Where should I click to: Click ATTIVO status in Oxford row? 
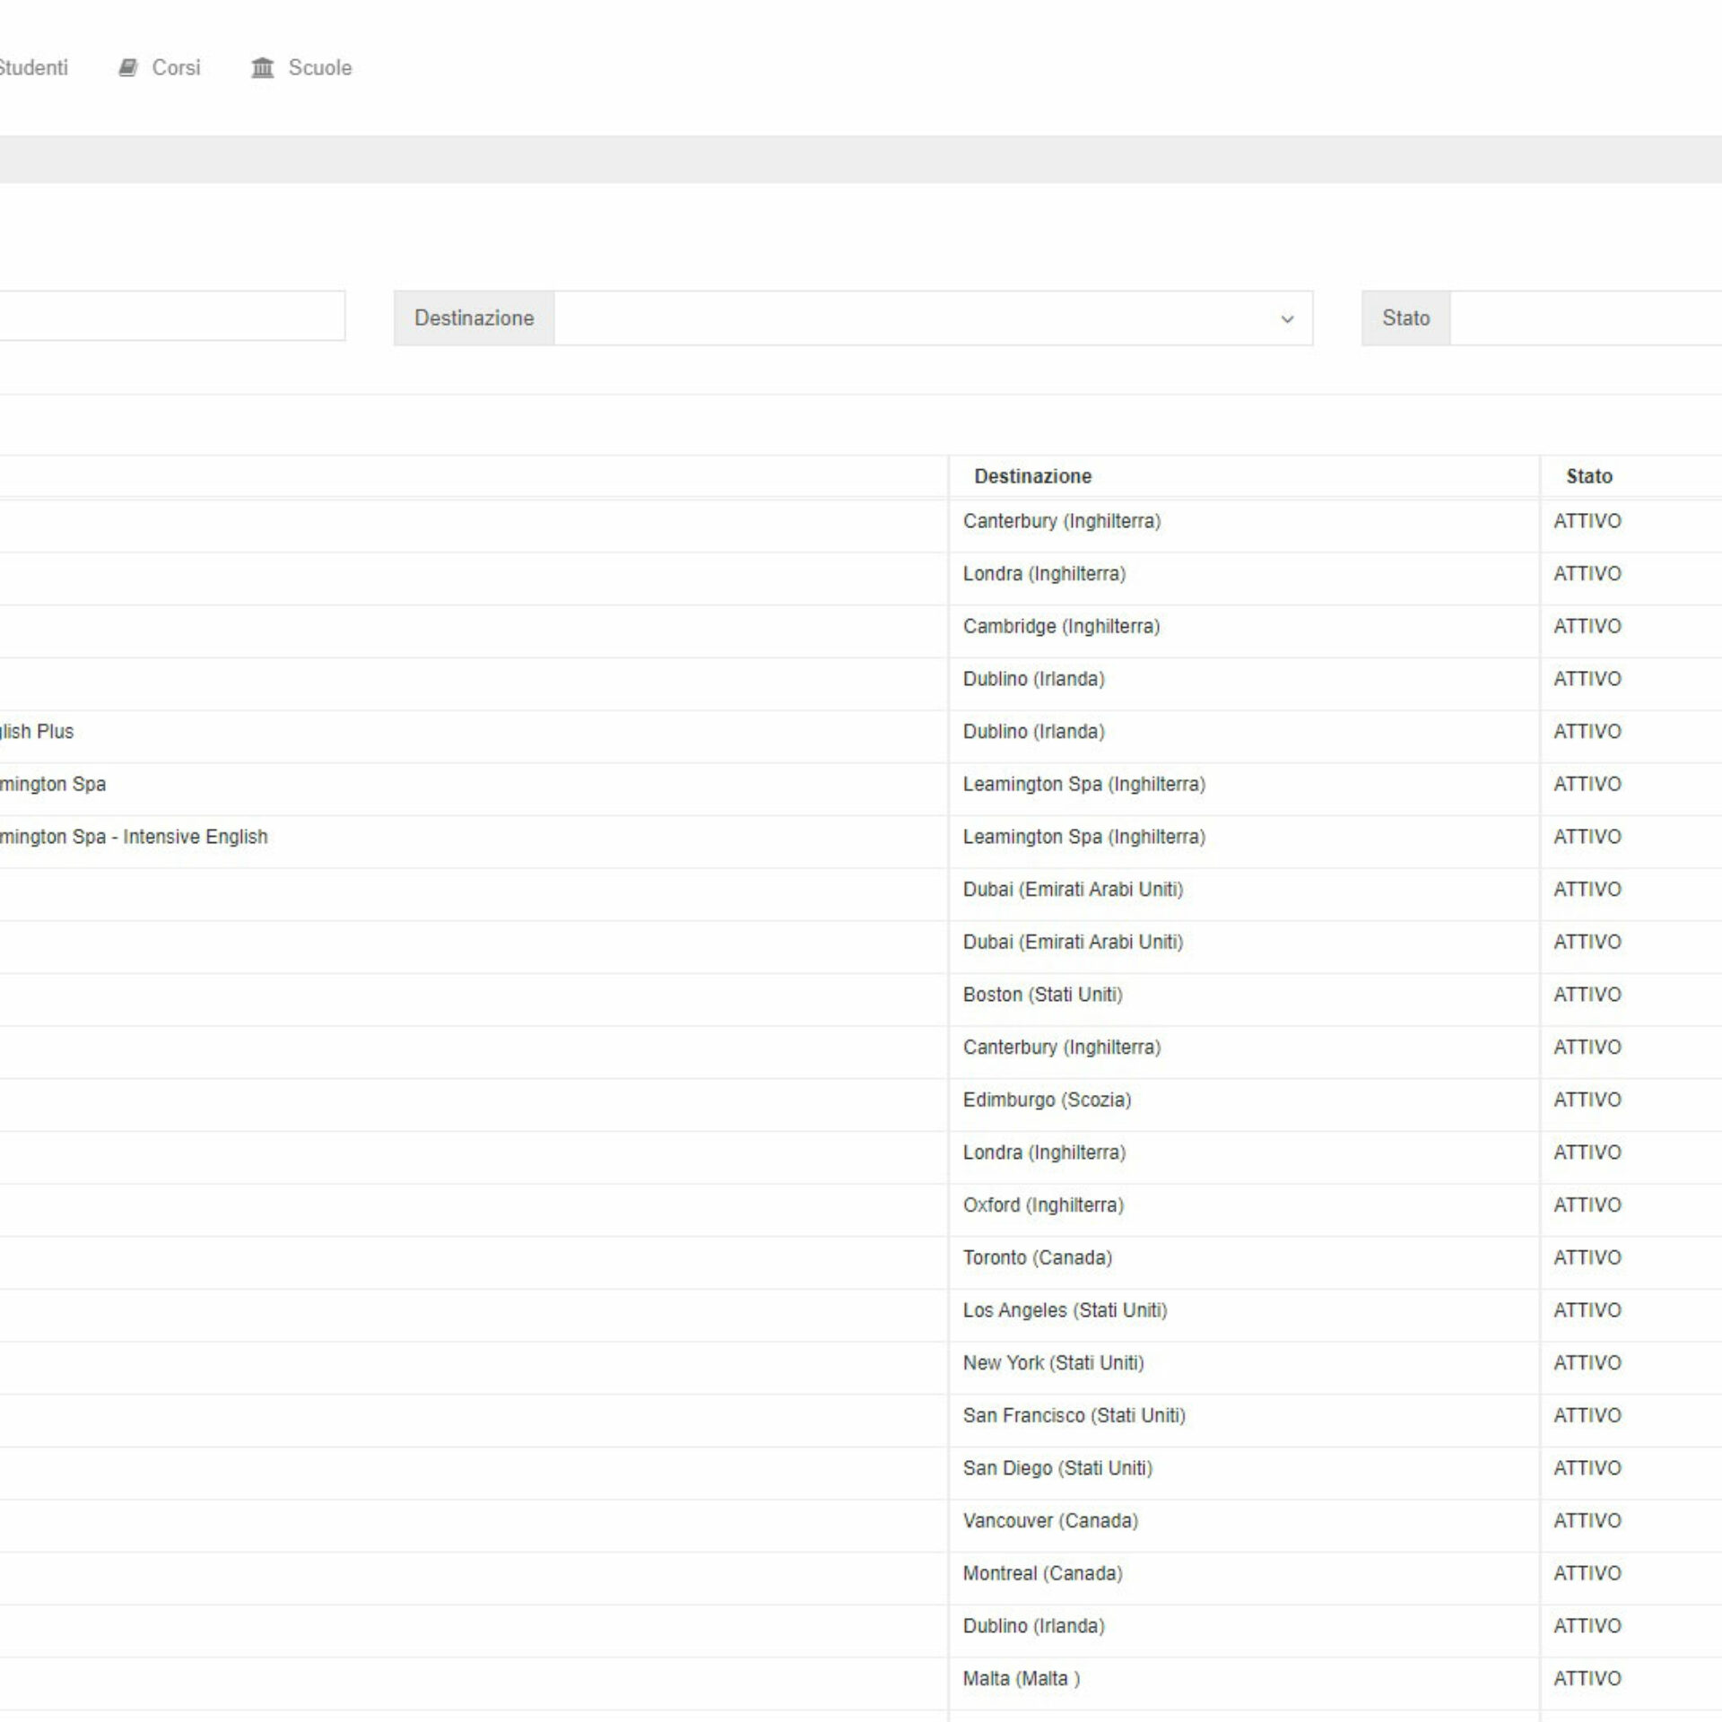(1587, 1205)
